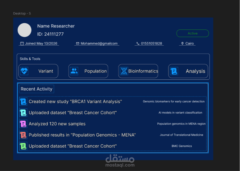
Task: Select the DNA helix icon in Bioinformatics
Action: tap(124, 71)
